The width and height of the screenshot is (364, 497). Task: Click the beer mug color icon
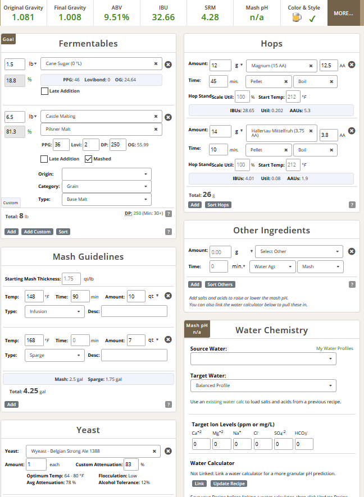pos(297,17)
